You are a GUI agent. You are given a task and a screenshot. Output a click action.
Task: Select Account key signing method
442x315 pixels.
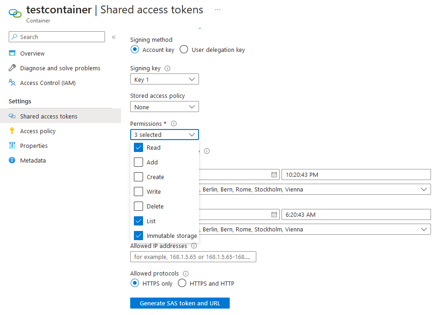point(135,50)
